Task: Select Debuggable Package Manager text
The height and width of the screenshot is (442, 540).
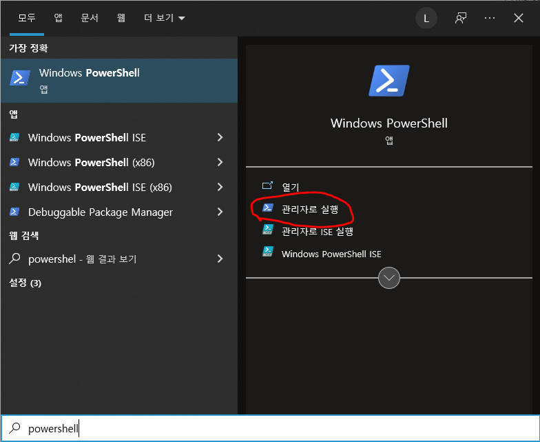Action: (101, 212)
